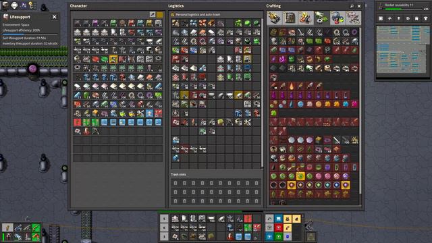The width and height of the screenshot is (432, 243).
Task: Open the first crafting category tab
Action: pos(274,18)
